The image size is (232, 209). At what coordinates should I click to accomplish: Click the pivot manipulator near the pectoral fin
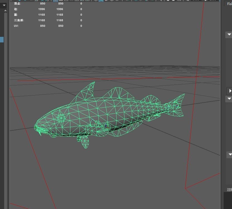107,126
